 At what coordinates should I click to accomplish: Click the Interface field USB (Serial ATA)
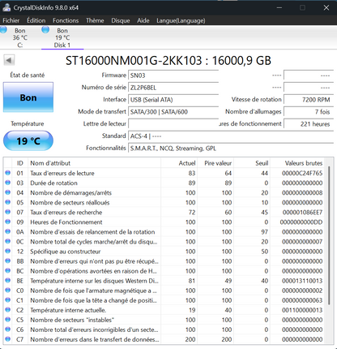pyautogui.click(x=173, y=100)
